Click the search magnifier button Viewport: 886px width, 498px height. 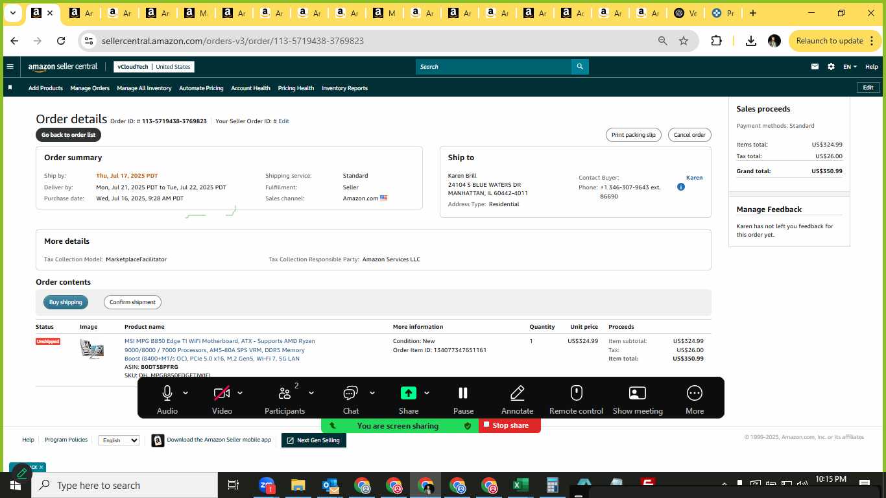click(x=580, y=66)
